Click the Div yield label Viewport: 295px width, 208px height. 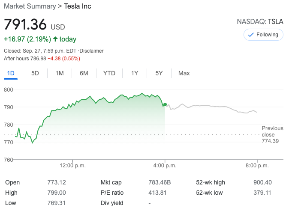112,203
